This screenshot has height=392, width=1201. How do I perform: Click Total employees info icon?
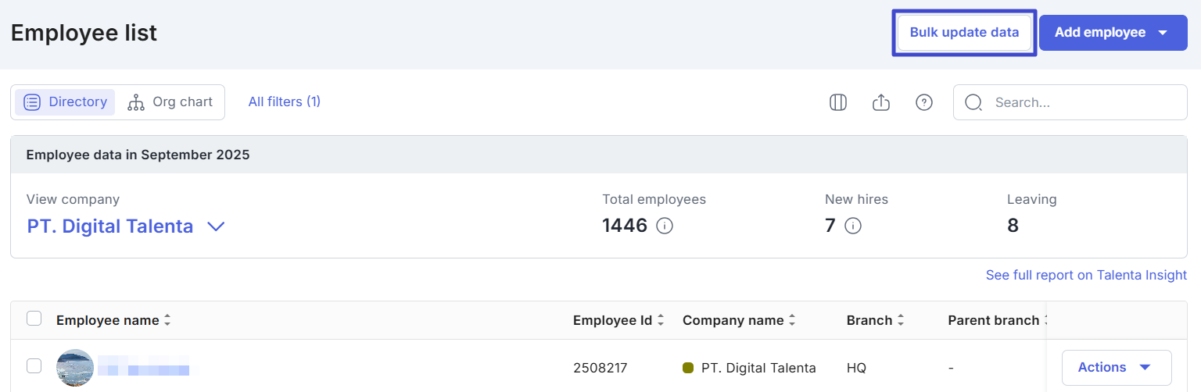pyautogui.click(x=665, y=226)
